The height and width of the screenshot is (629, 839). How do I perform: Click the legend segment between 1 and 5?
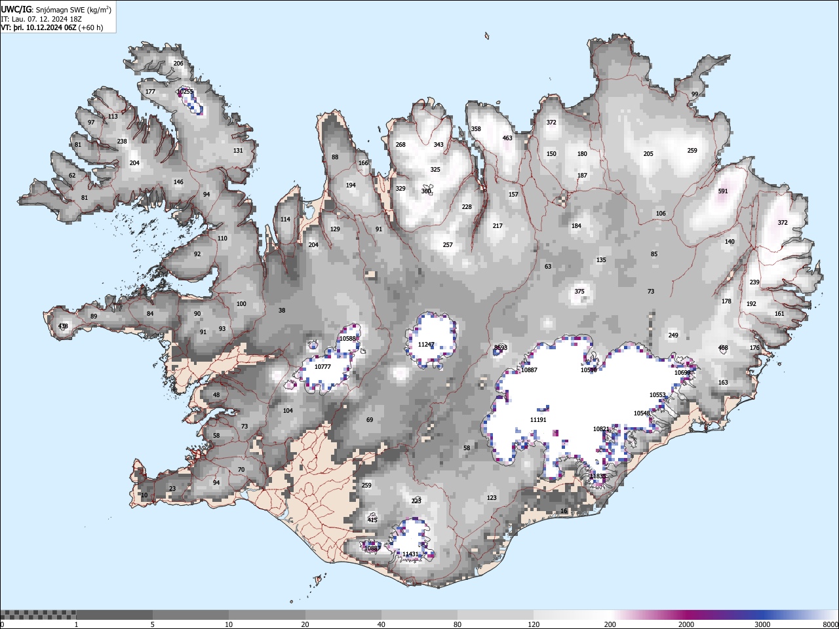point(114,615)
